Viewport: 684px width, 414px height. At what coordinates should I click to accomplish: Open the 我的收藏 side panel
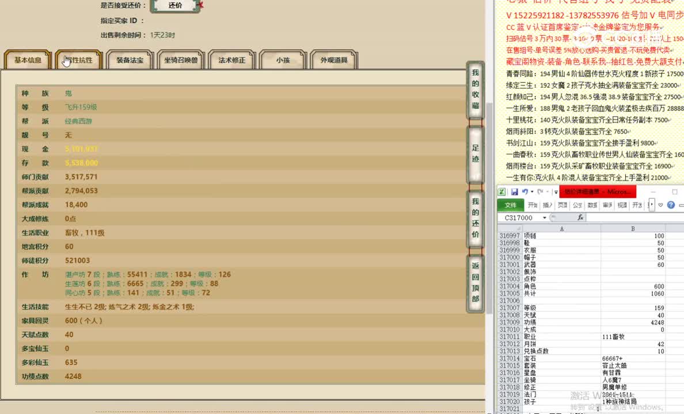[x=475, y=89]
